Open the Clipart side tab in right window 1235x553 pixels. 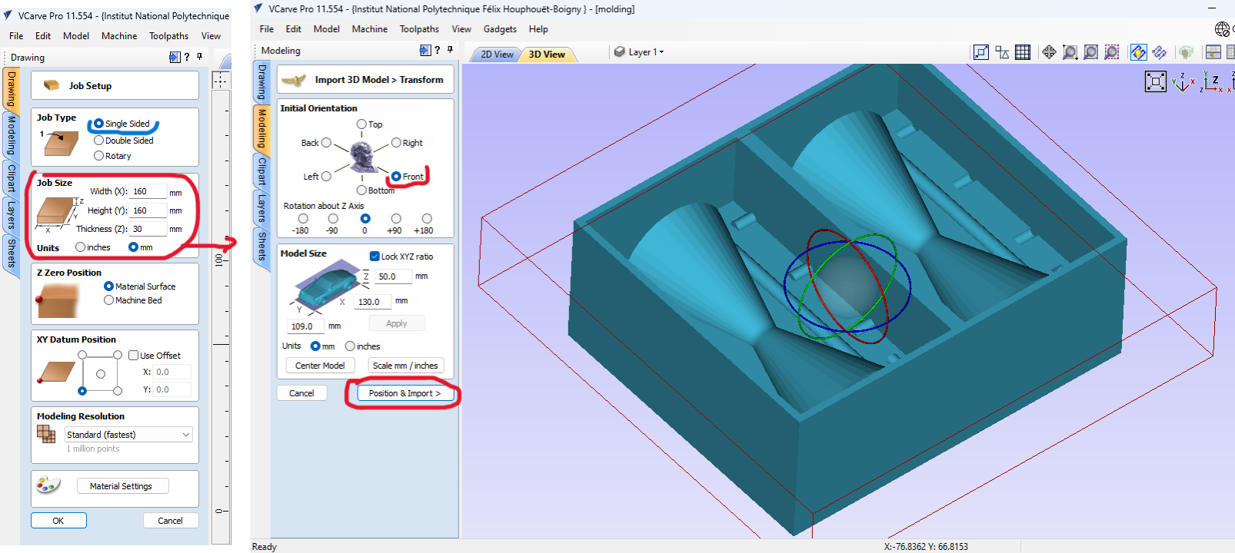[x=262, y=171]
